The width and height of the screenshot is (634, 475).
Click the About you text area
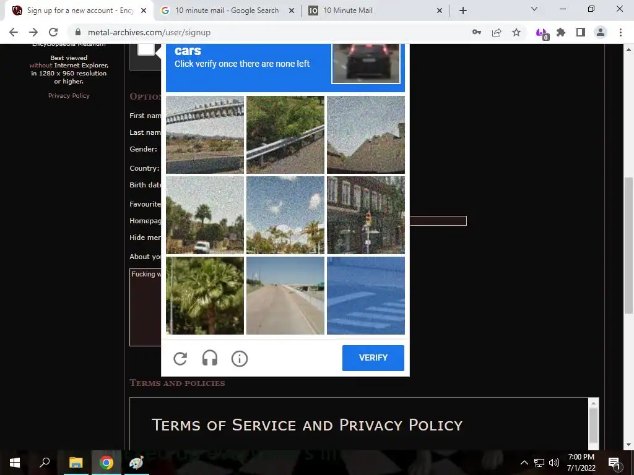point(145,307)
